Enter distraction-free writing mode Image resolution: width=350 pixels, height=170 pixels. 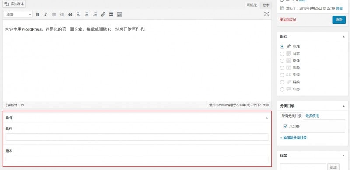266,14
